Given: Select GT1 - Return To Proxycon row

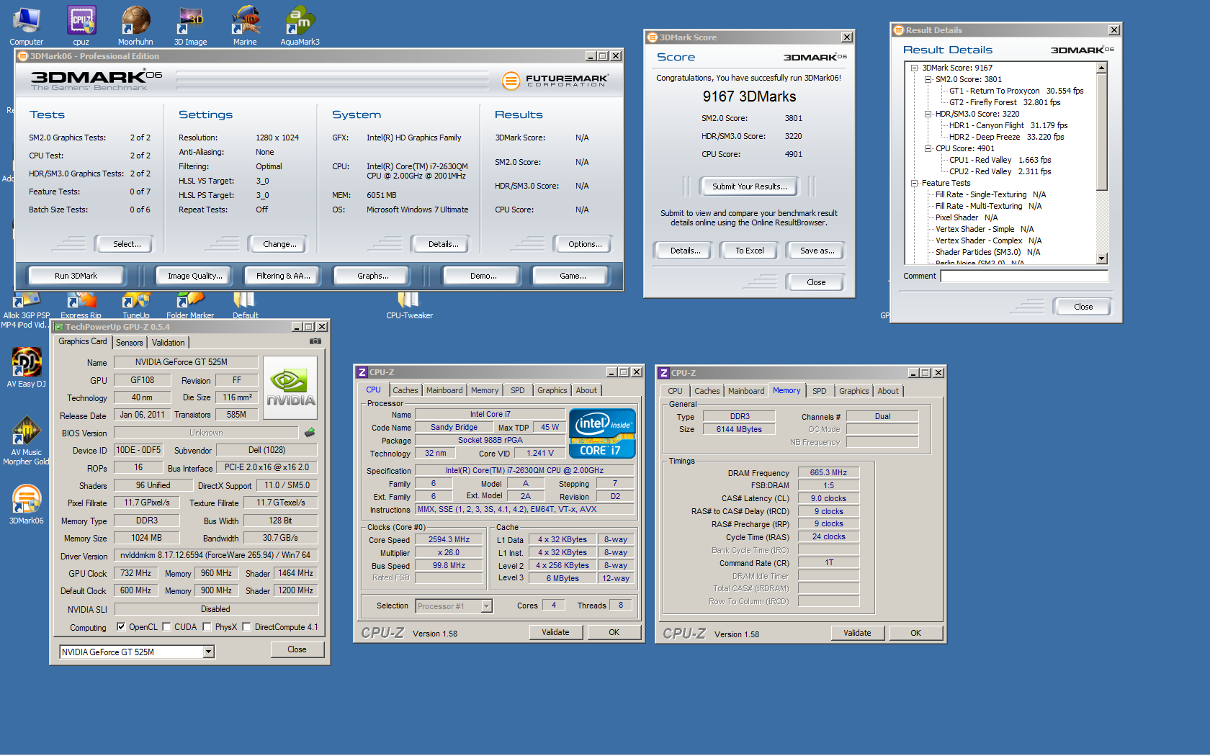Looking at the screenshot, I should [x=1016, y=91].
